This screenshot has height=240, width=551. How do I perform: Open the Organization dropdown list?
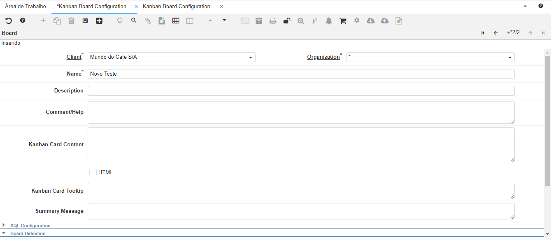[510, 57]
